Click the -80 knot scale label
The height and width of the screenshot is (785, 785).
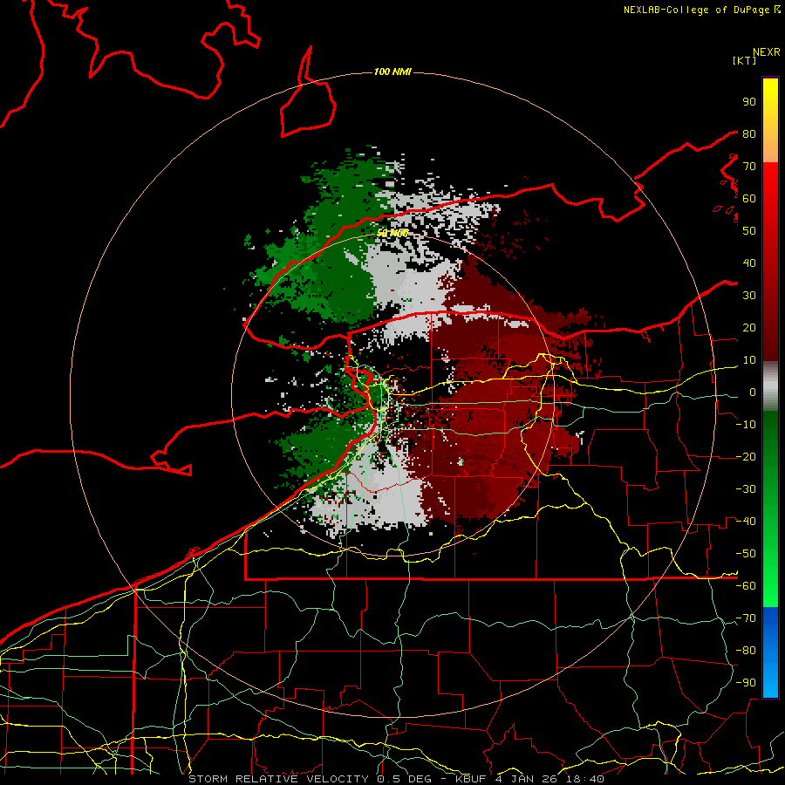[x=746, y=651]
